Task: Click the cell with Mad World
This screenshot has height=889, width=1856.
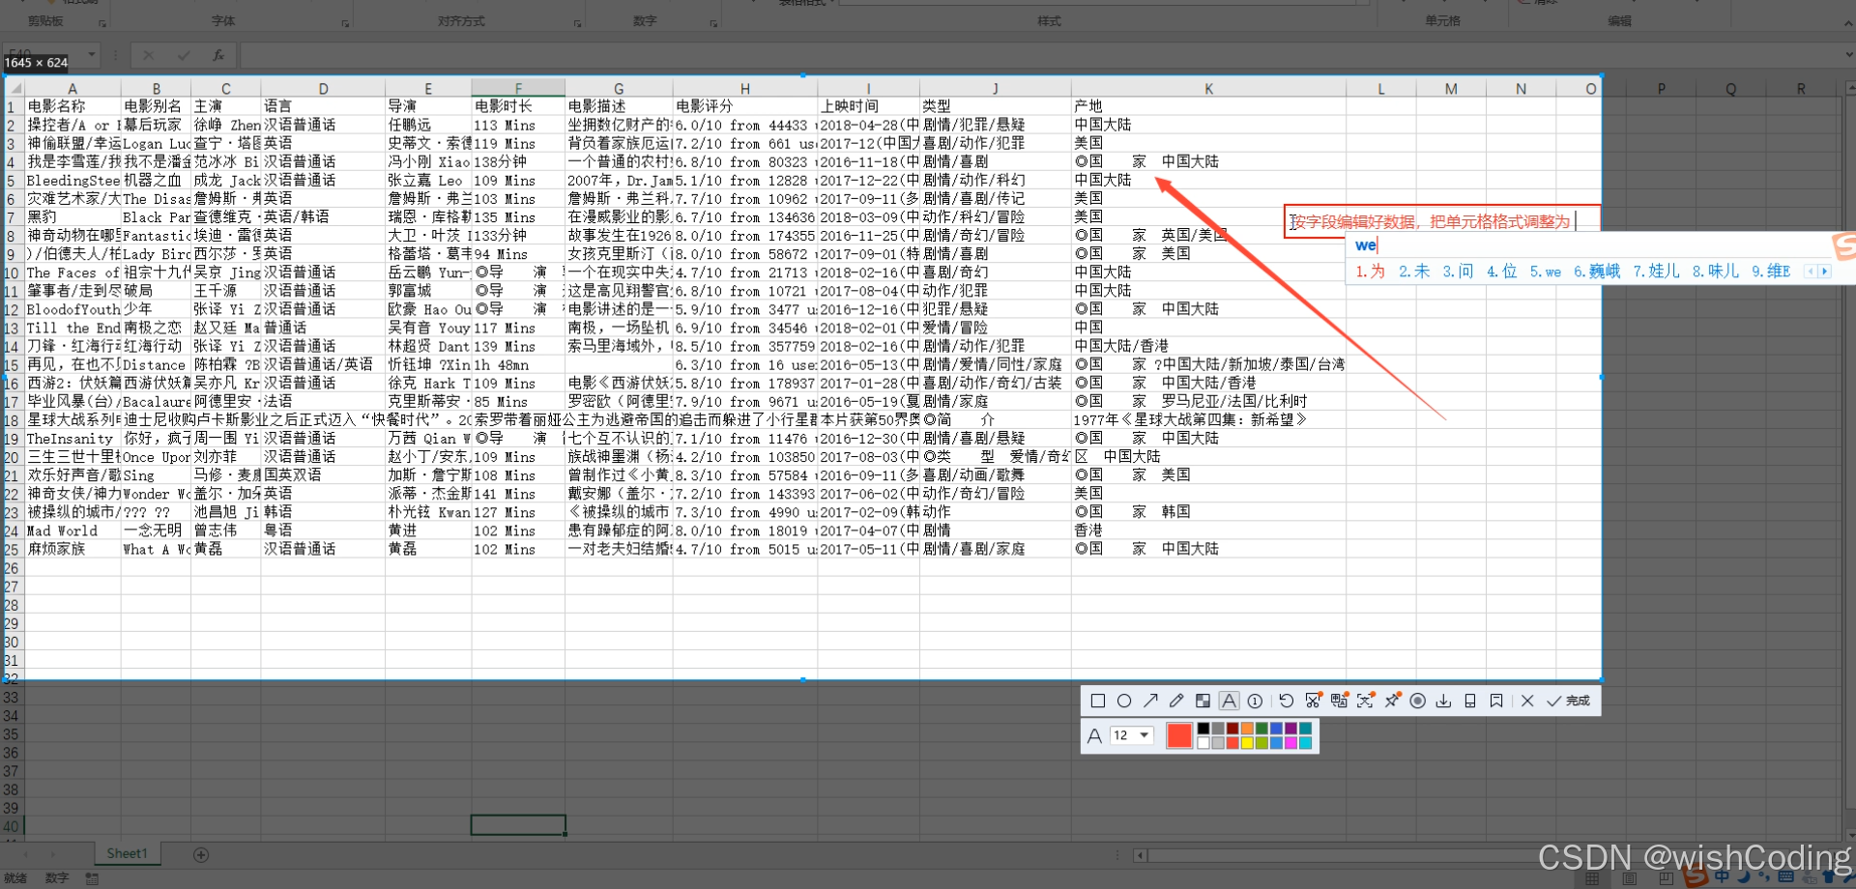Action: (x=72, y=531)
